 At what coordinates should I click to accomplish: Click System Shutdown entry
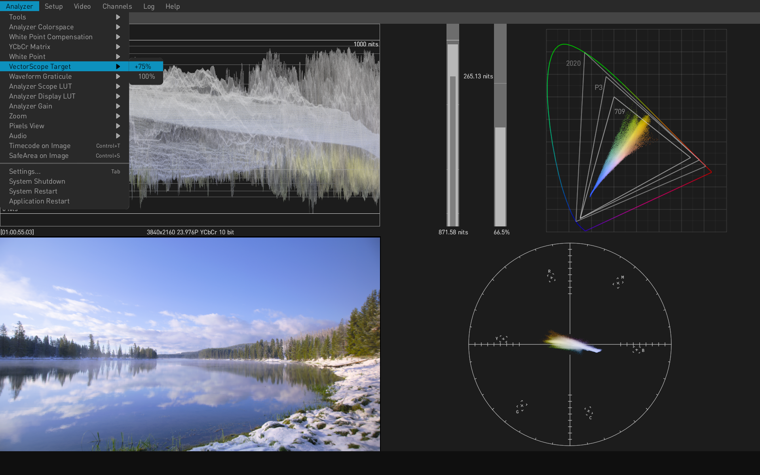(37, 181)
